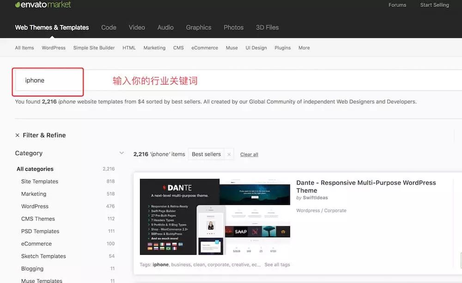
Task: Select the Site Templates category
Action: pyautogui.click(x=39, y=181)
